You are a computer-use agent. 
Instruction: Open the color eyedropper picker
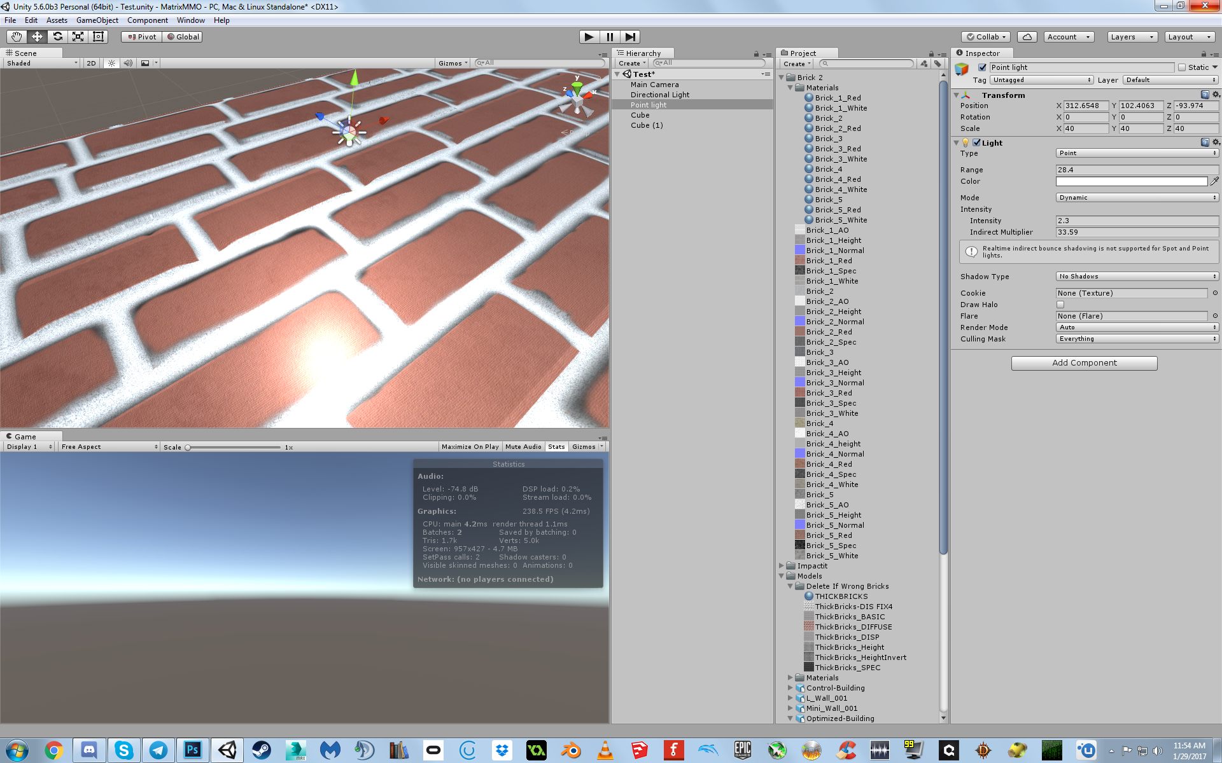point(1214,181)
